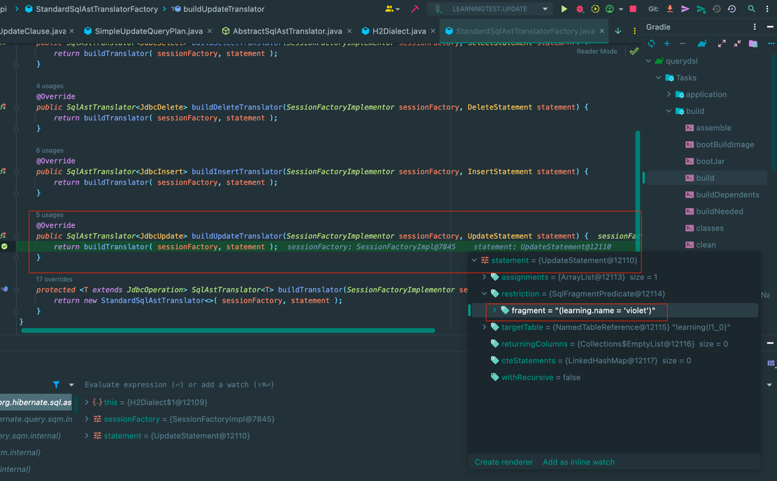Expand targetTable NamedTableReference node

(x=484, y=327)
